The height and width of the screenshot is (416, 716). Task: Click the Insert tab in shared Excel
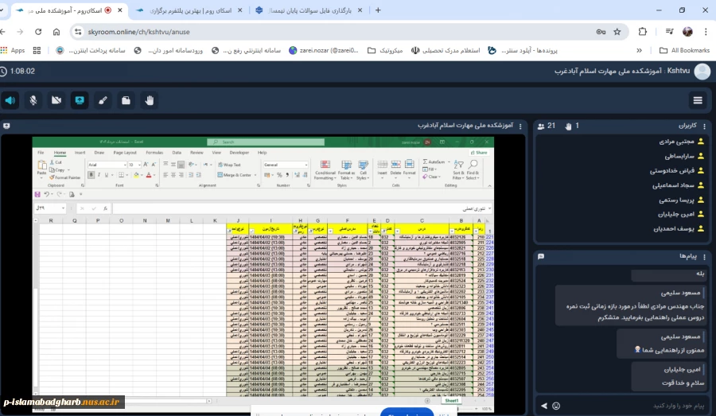click(80, 153)
